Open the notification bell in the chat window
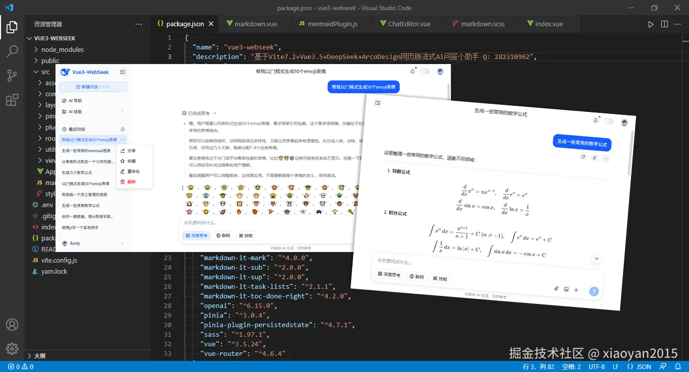689x372 pixels. (x=596, y=120)
